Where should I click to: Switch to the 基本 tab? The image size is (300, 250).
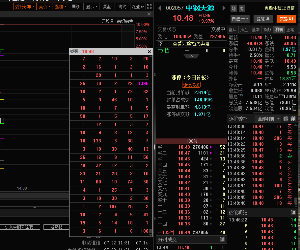[x=256, y=30]
